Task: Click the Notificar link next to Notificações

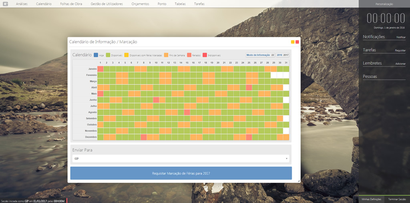Action: [x=401, y=37]
